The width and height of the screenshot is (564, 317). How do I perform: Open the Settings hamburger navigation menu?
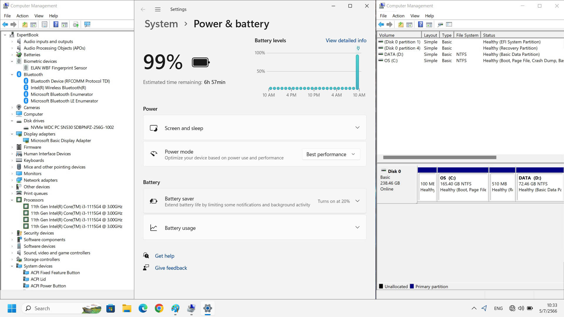click(158, 9)
